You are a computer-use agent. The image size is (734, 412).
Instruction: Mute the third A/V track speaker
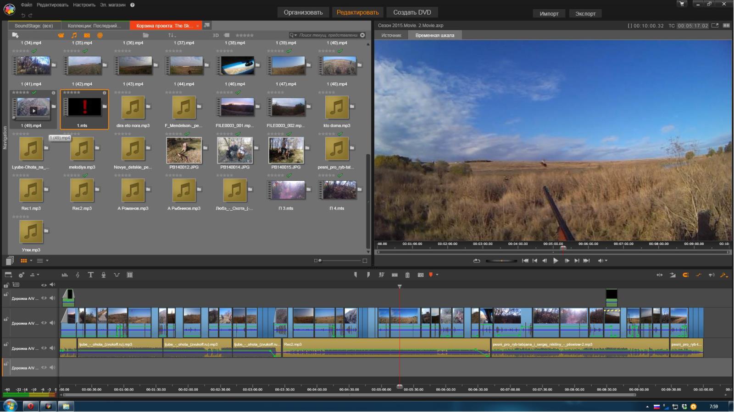(x=52, y=348)
